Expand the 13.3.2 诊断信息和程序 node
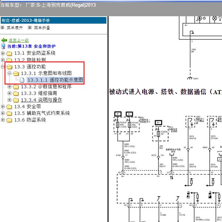 (x=9, y=86)
